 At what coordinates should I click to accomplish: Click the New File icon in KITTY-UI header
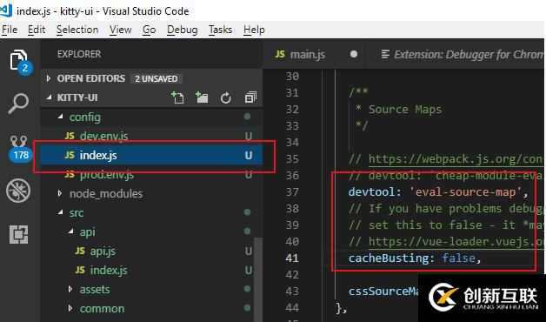point(177,98)
